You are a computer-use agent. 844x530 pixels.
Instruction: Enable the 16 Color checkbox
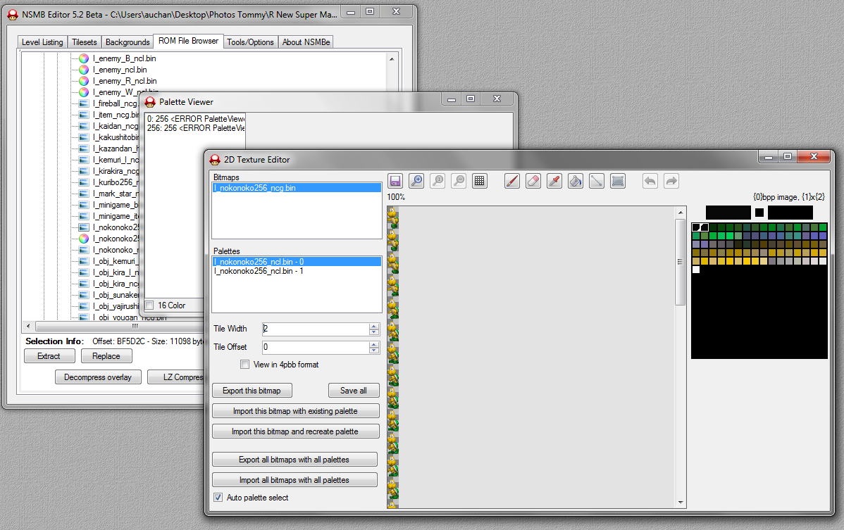pos(149,305)
